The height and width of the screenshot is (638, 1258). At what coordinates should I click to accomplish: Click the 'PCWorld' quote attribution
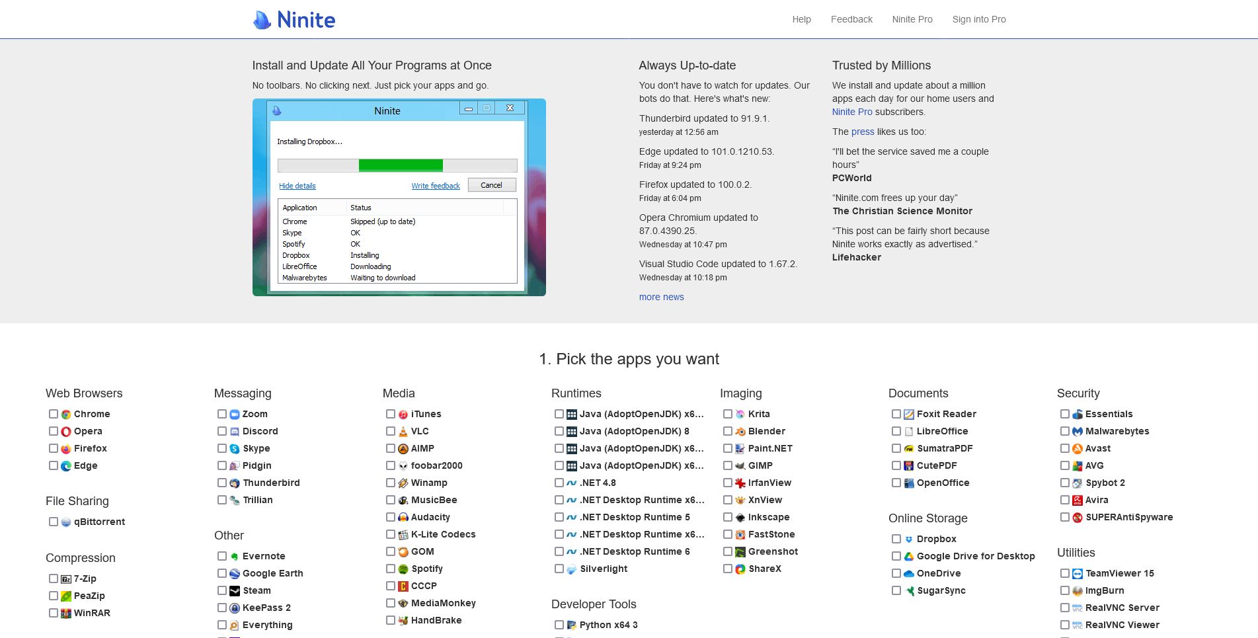click(x=852, y=178)
